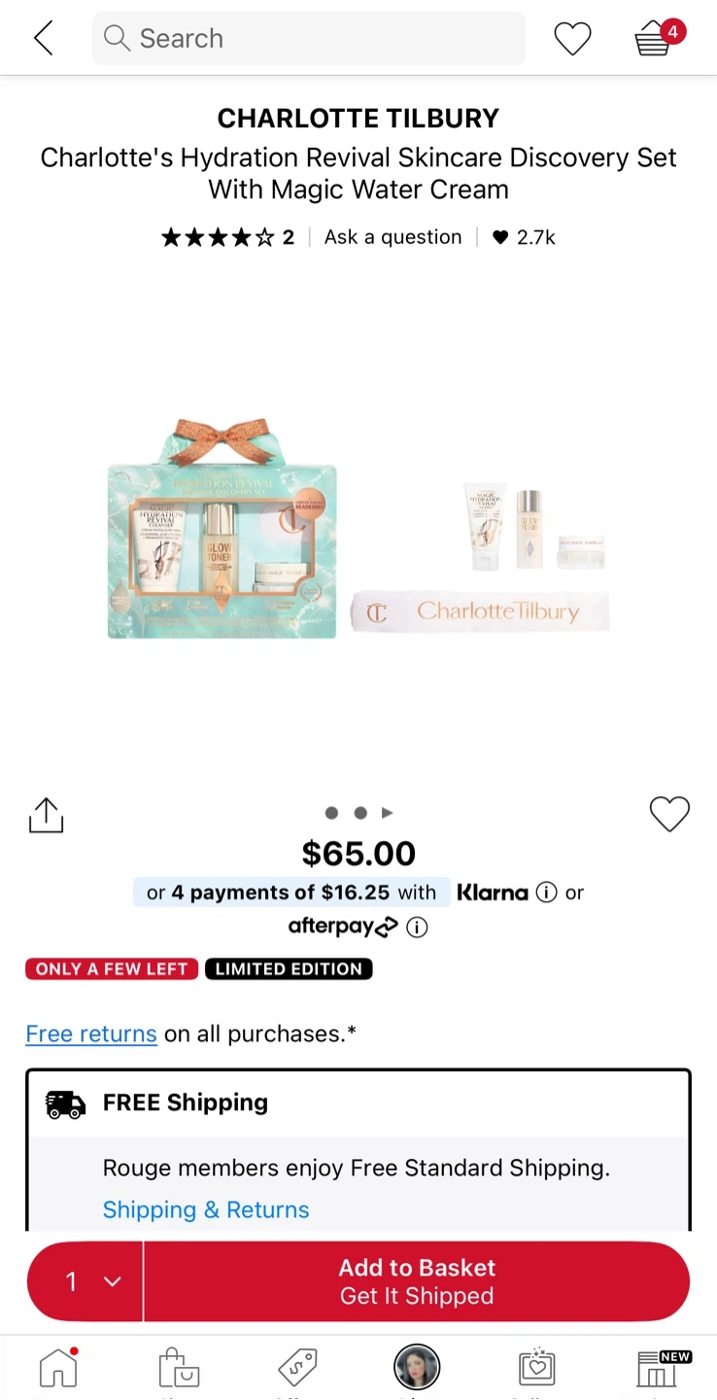Image resolution: width=717 pixels, height=1400 pixels.
Task: Go to Home tab icon
Action: coord(58,1368)
